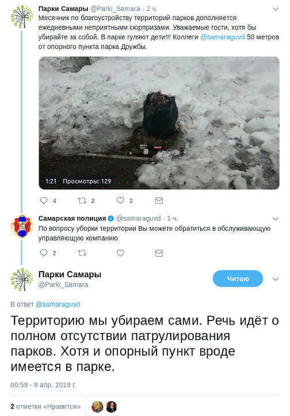Play the snowy trash video thumbnail
Image resolution: width=290 pixels, height=416 pixels.
click(x=159, y=123)
